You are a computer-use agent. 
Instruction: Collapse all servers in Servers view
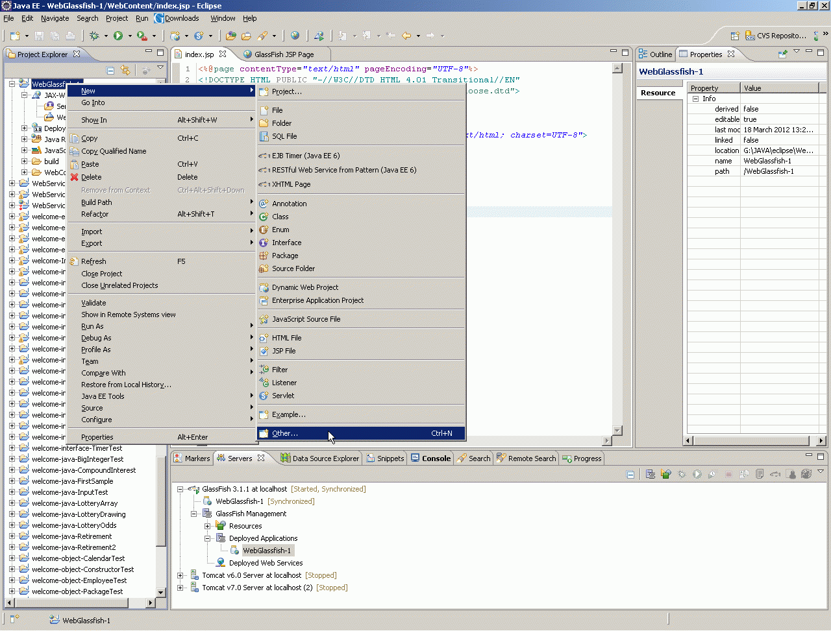[630, 474]
